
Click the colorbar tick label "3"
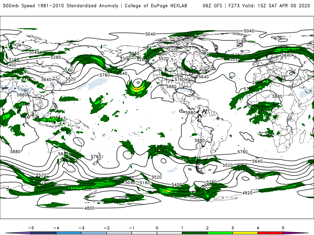pyautogui.click(x=232, y=228)
